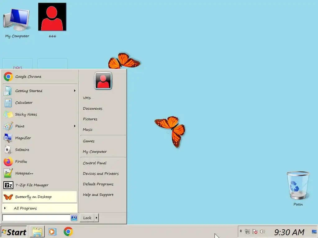Expand All Programs list
The image size is (318, 238).
click(40, 208)
